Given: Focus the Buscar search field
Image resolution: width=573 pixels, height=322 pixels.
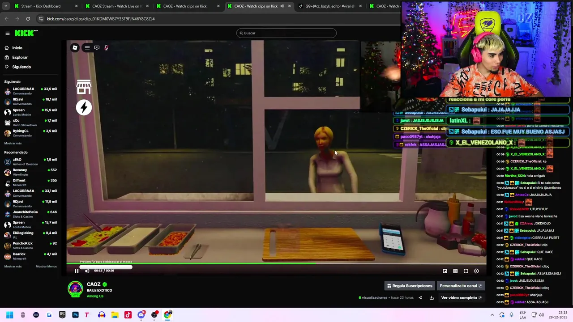Looking at the screenshot, I should click(286, 33).
